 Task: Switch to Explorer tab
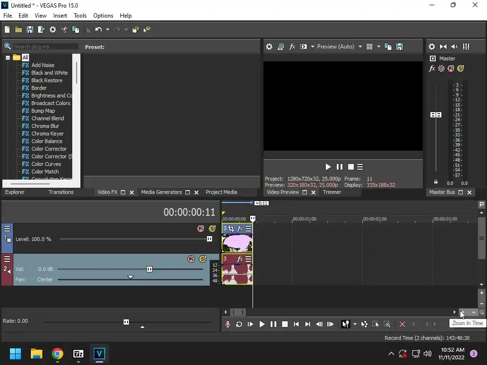[15, 192]
